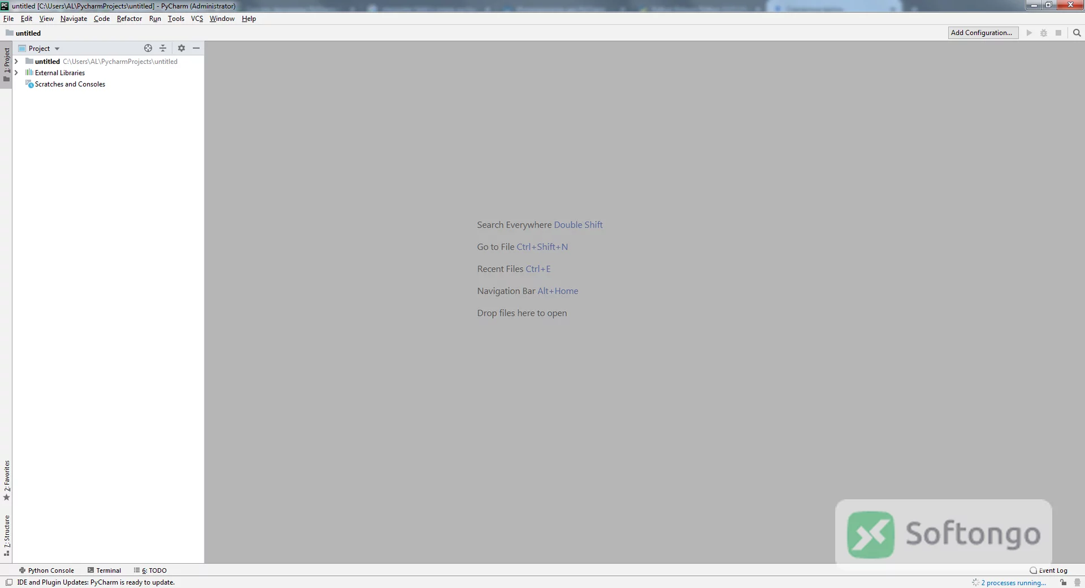The height and width of the screenshot is (588, 1085).
Task: Toggle tool window bars status-bar corner icon
Action: pyautogui.click(x=9, y=582)
